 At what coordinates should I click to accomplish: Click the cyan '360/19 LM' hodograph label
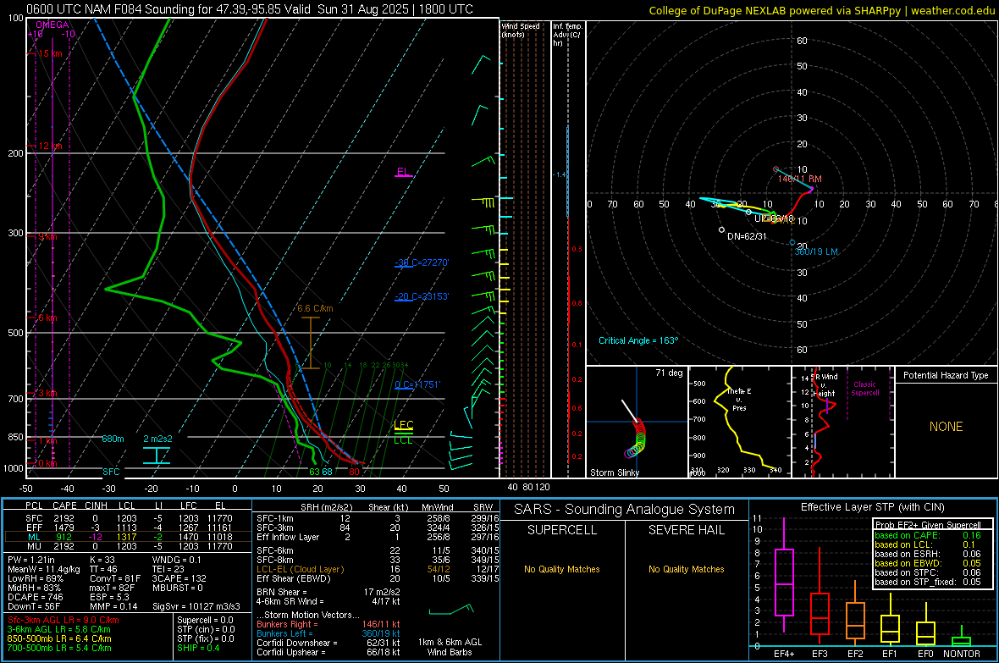pyautogui.click(x=816, y=251)
